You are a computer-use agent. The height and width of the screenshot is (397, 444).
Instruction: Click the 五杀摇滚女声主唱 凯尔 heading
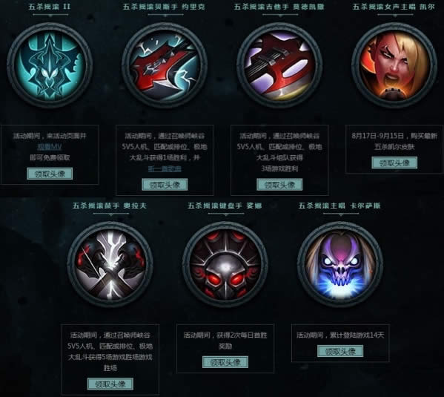394,7
